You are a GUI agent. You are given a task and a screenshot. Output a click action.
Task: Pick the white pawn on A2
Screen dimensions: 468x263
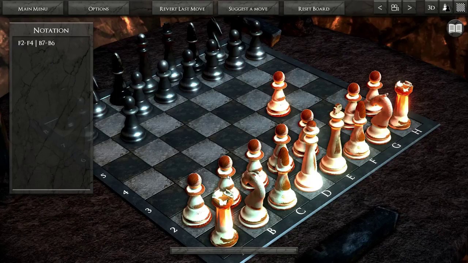(196, 201)
